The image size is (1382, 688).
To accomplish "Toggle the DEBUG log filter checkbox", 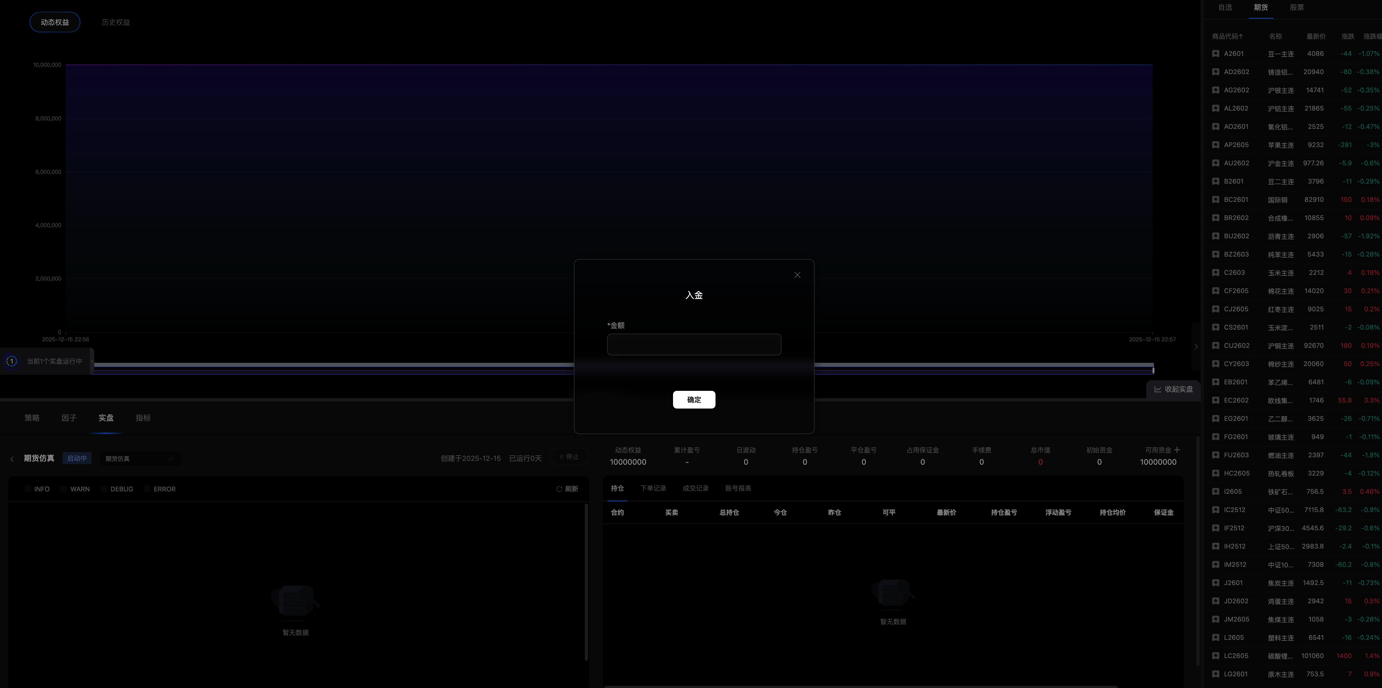I will (104, 489).
